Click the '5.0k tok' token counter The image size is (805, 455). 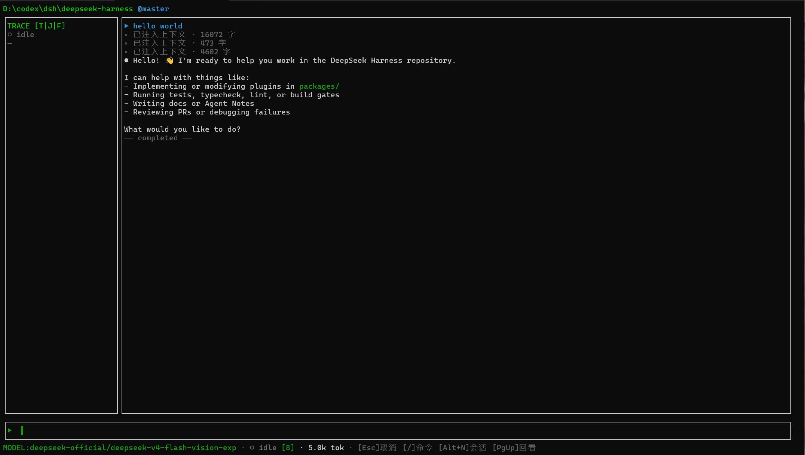point(326,448)
